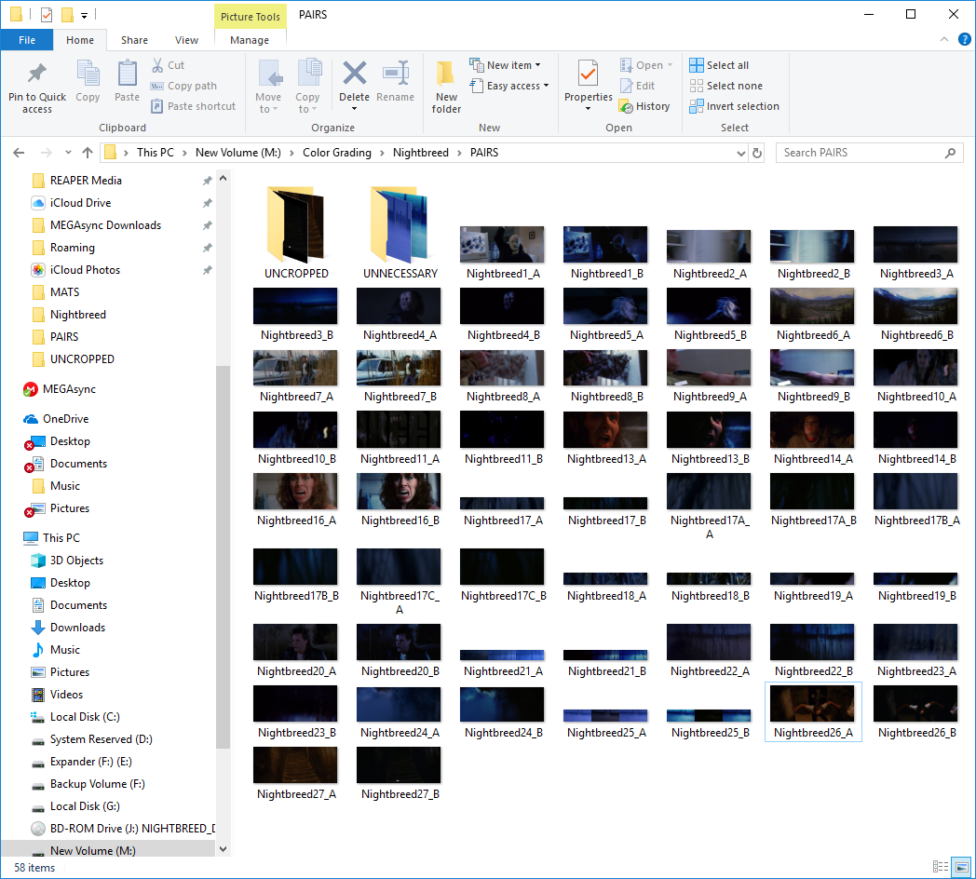Screen dimensions: 976x879
Task: Click the Picture Tools contextual tab
Action: pyautogui.click(x=251, y=17)
